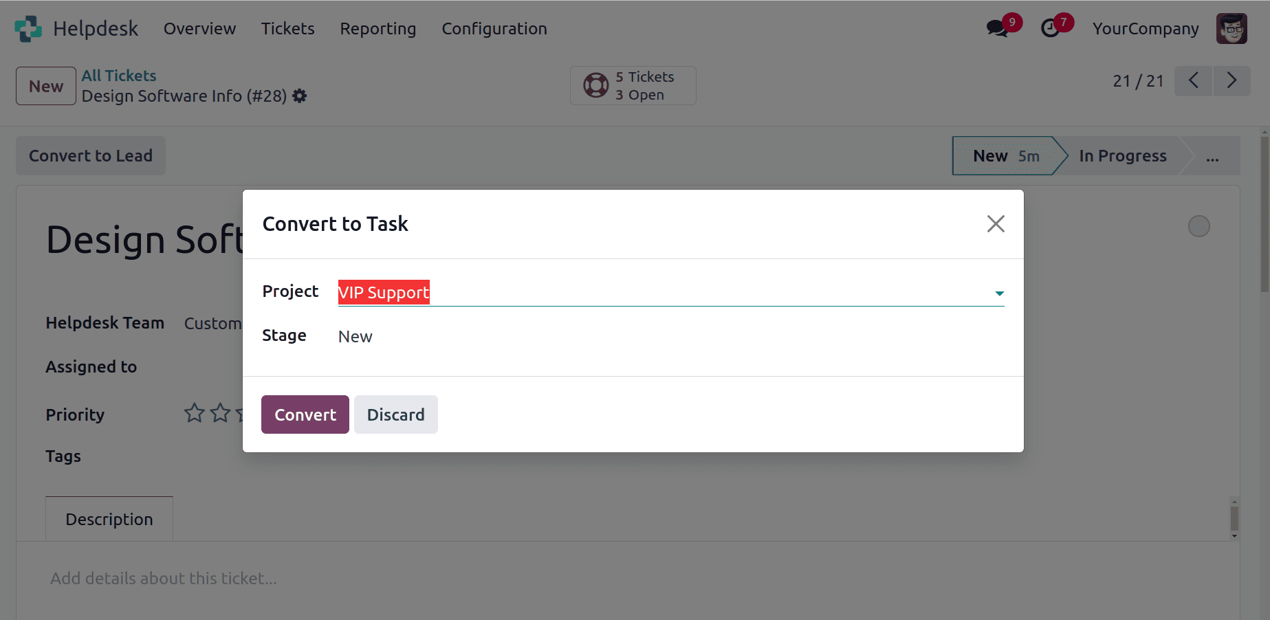Switch to the Description tab
Image resolution: width=1270 pixels, height=620 pixels.
(x=108, y=519)
